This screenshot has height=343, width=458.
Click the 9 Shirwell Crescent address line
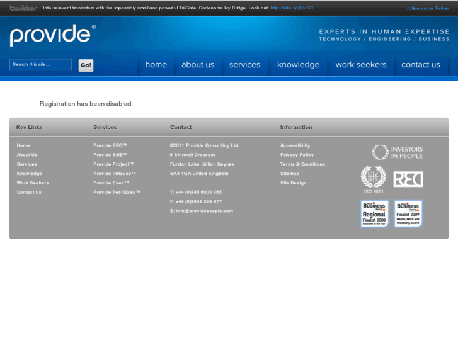(x=193, y=155)
